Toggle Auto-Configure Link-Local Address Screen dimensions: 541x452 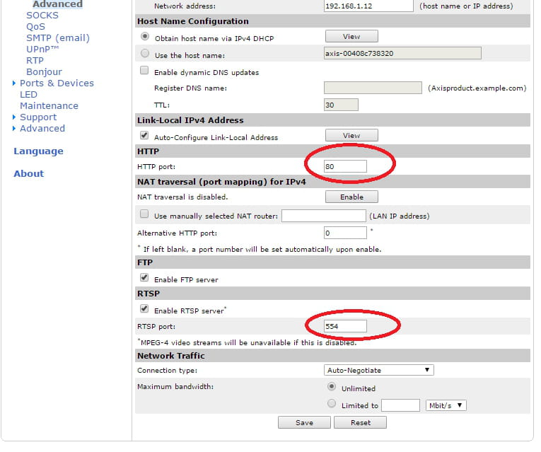(144, 135)
